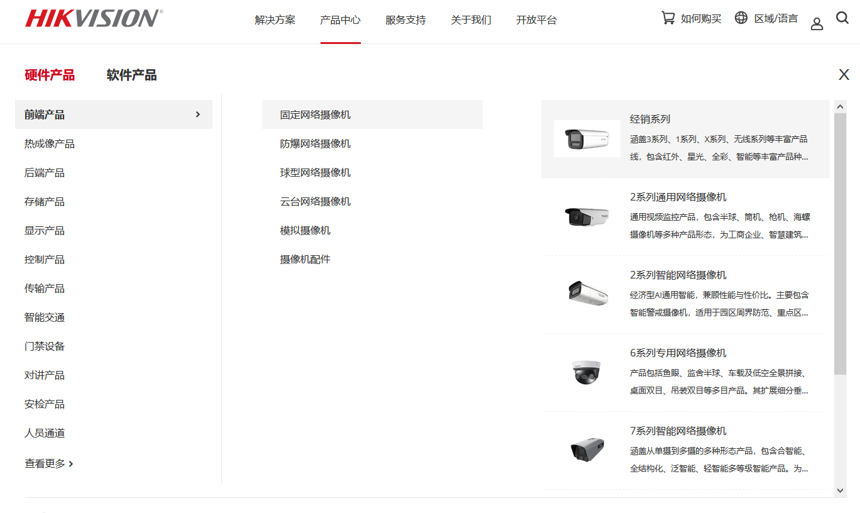Click the globe region icon
This screenshot has width=860, height=513.
coord(741,18)
